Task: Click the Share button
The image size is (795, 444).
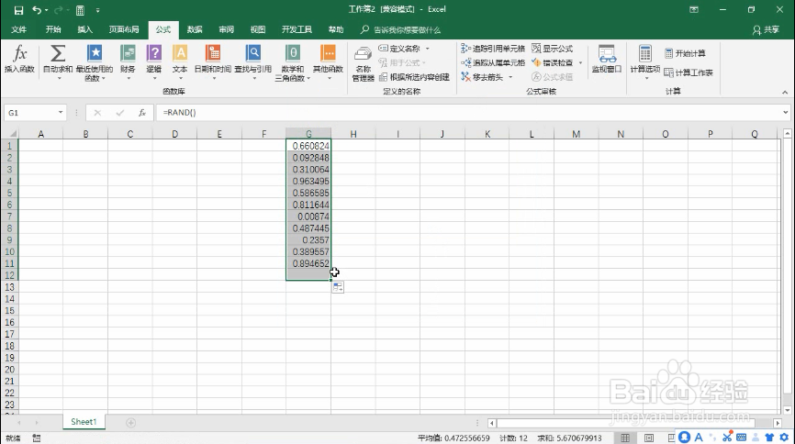Action: (766, 30)
